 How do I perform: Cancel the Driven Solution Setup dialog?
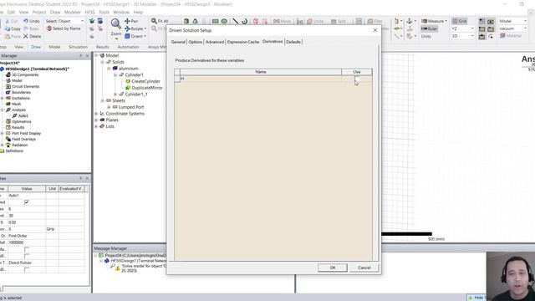pyautogui.click(x=364, y=268)
